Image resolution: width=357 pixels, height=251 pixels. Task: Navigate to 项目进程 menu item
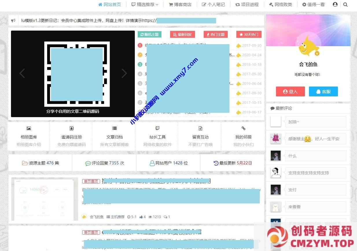point(247,4)
